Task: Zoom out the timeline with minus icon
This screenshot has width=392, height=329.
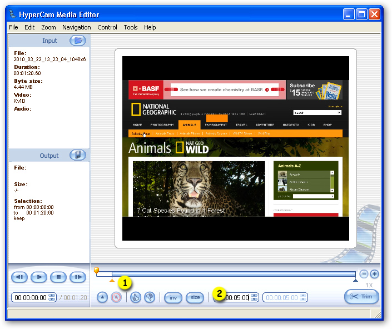Action: 364,274
